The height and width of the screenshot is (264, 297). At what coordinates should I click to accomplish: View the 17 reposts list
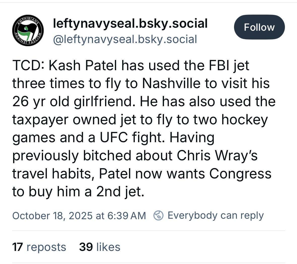pyautogui.click(x=39, y=247)
